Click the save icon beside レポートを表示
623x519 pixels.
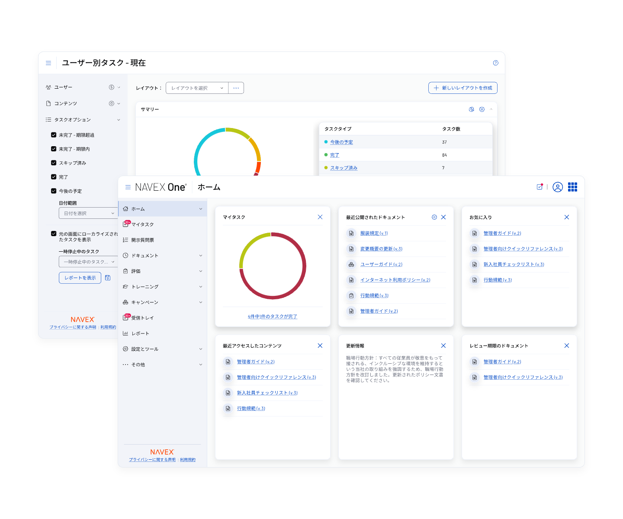(108, 278)
